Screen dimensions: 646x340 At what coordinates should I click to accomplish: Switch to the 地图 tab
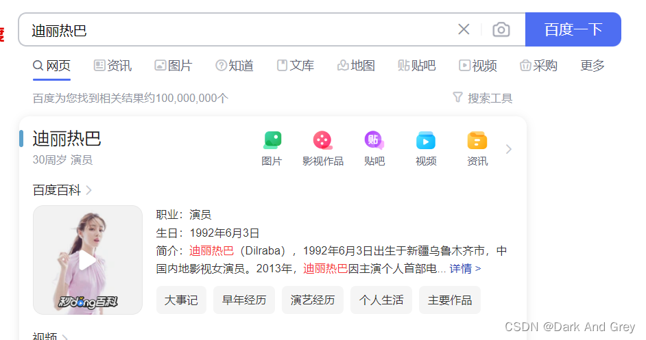pos(356,66)
